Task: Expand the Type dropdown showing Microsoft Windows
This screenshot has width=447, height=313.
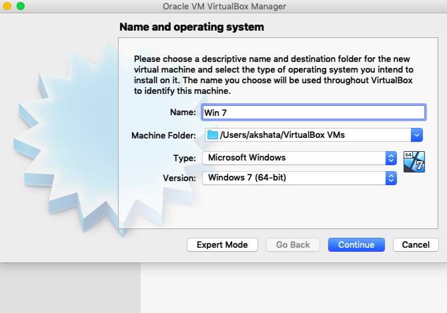Action: click(391, 158)
